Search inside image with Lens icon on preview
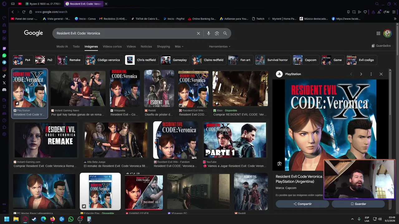399x224 pixels. [x=279, y=164]
